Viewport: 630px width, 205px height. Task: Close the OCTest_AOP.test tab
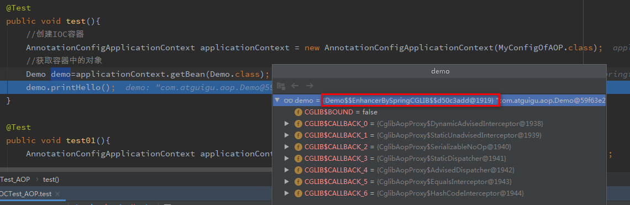57,195
